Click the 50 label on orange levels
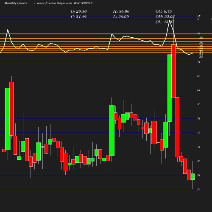This screenshot has height=212, width=212. coord(201,42)
